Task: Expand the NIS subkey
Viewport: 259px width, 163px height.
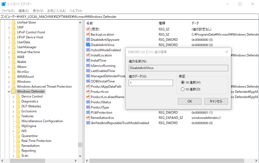Action: [x=13, y=131]
